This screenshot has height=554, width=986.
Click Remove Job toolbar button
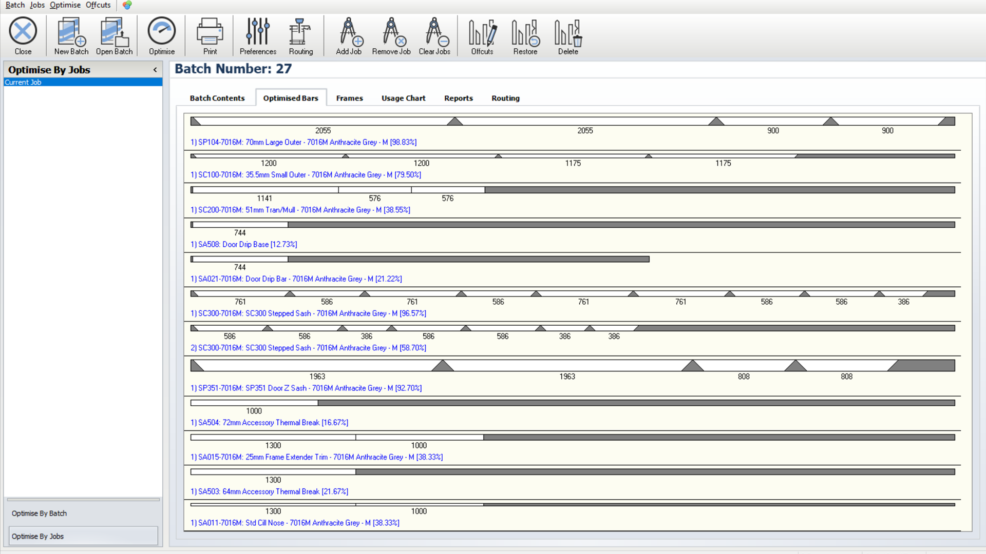tap(391, 35)
